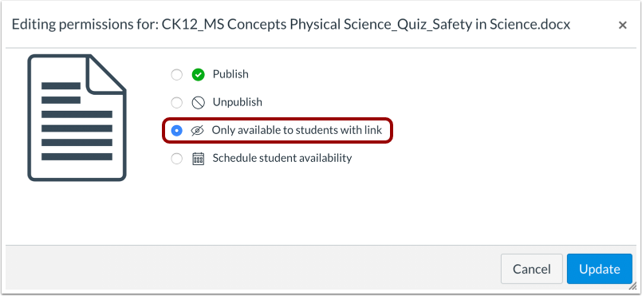
Task: Select the students-with-link radio button
Action: click(176, 131)
